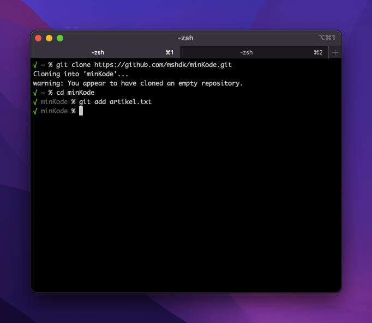Image resolution: width=372 pixels, height=323 pixels.
Task: Click the ⌘1 shortcut label in first tab
Action: [x=170, y=52]
